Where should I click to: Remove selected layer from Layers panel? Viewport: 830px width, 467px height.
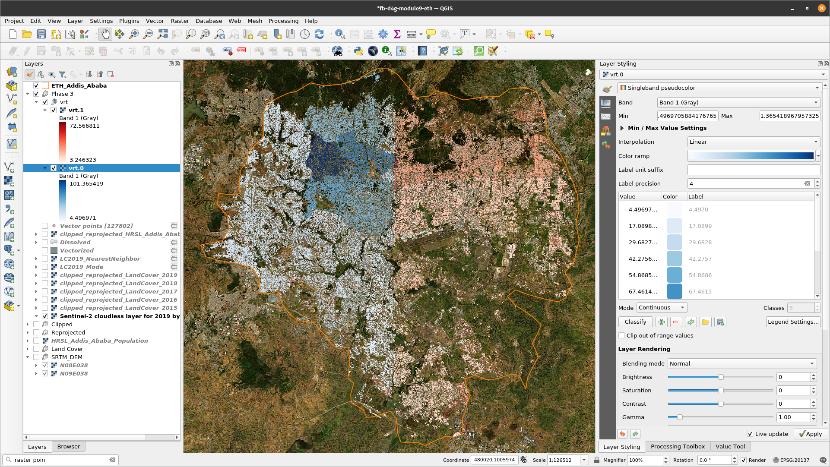coord(111,74)
